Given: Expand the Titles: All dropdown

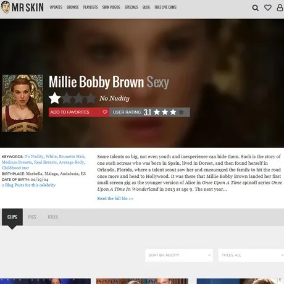Looking at the screenshot, I should tap(251, 255).
